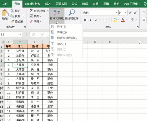148x121 pixels.
Task: Toggle Underline formatting
Action: point(96,20)
